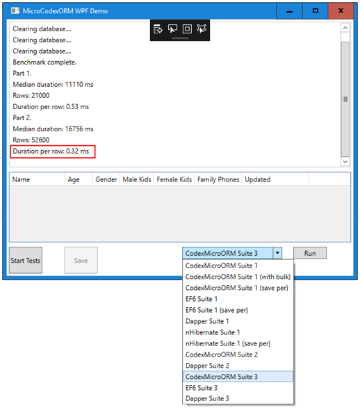Open the Live Visual Tree debug icon
360x408 pixels.
click(x=158, y=29)
